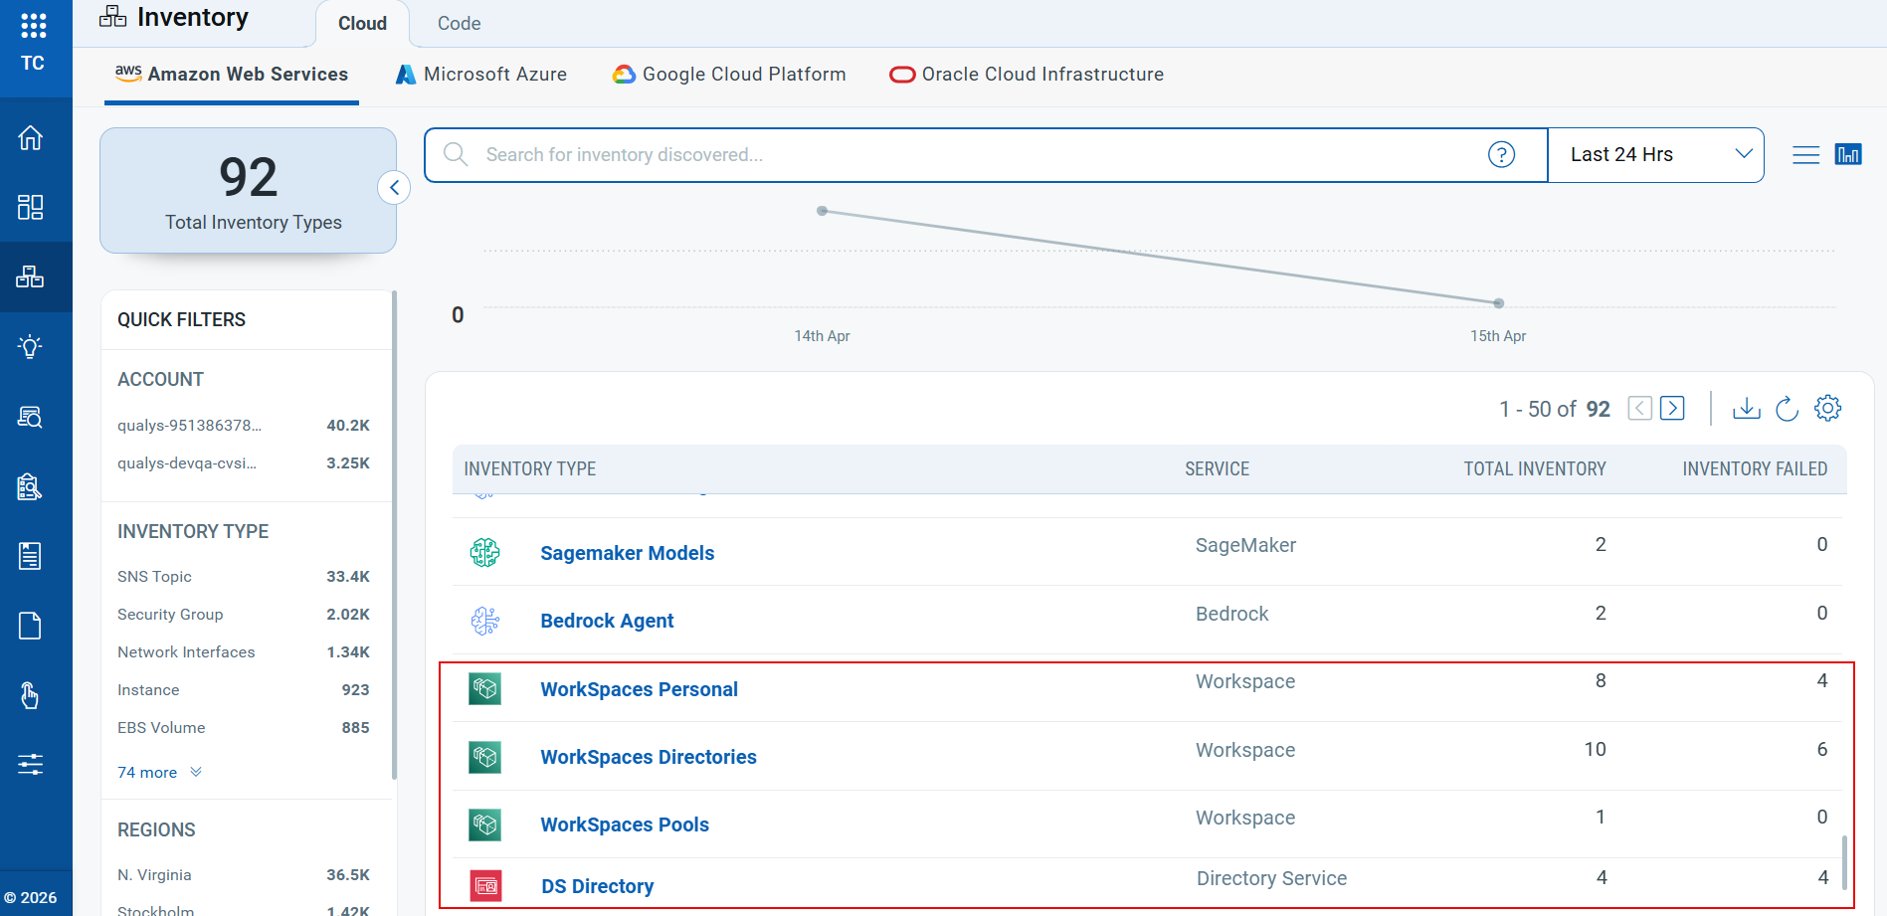Open the sidebar icon showing a clipboard with a magnifier
The width and height of the screenshot is (1887, 916).
click(31, 486)
